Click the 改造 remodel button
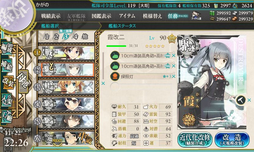Screen dimensions: 254x152 pos(232,140)
